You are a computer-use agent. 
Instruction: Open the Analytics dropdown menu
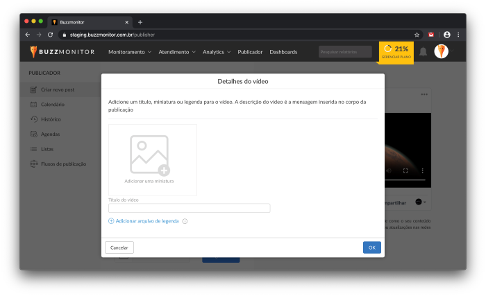[x=217, y=52]
